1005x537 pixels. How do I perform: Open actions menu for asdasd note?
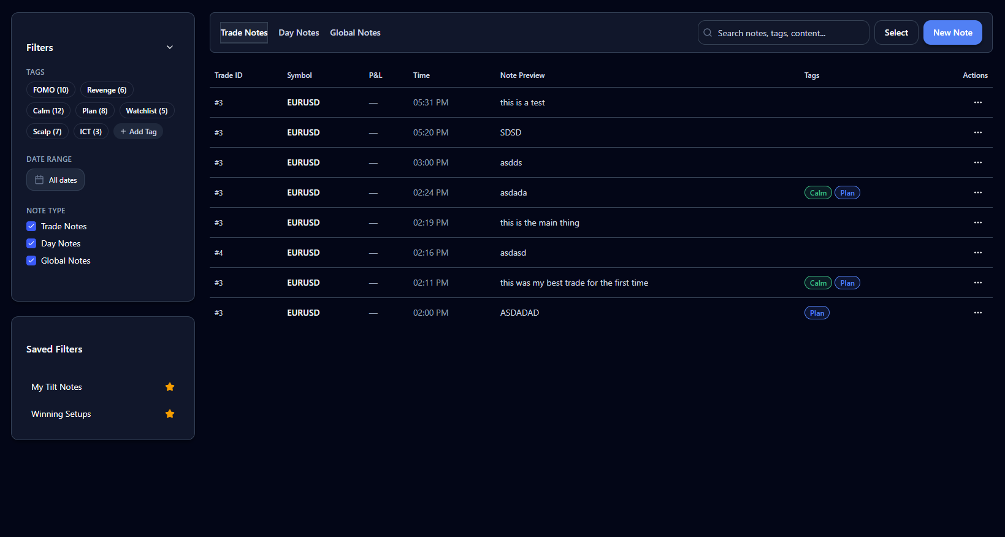click(977, 253)
